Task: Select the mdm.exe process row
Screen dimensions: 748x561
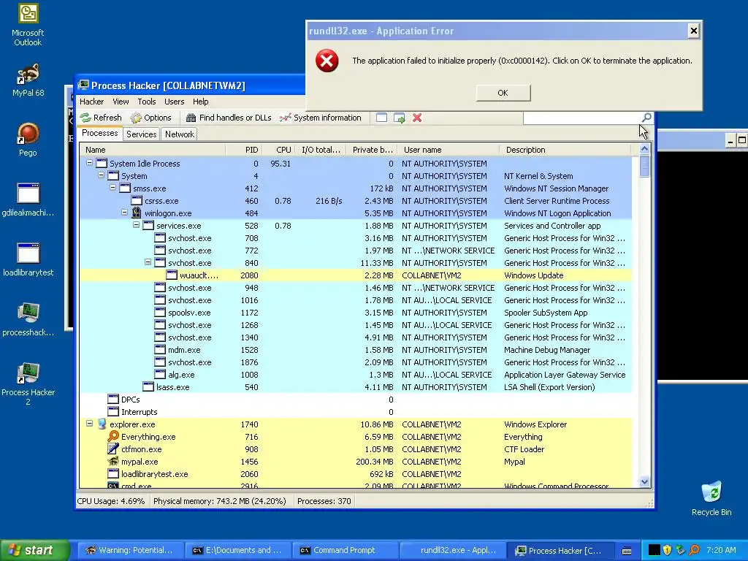Action: [x=356, y=350]
